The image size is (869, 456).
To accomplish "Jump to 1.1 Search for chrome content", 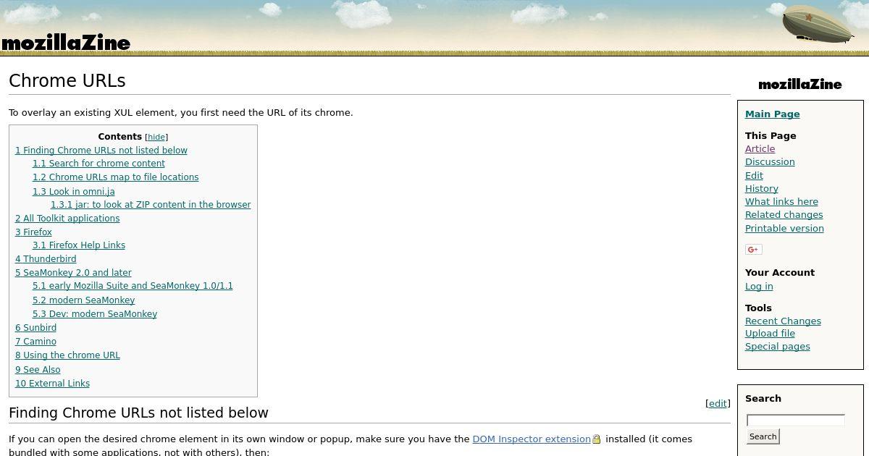I will [x=98, y=164].
